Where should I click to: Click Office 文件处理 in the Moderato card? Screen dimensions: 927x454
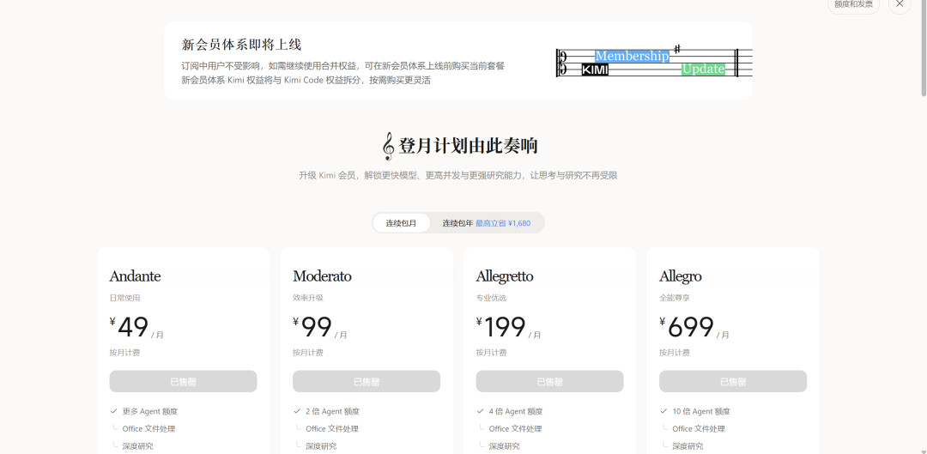click(x=332, y=428)
